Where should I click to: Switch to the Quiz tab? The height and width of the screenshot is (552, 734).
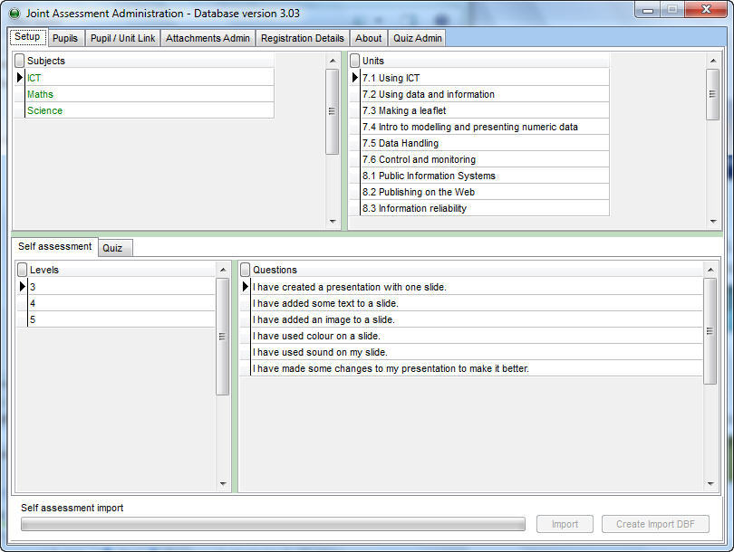pos(114,247)
